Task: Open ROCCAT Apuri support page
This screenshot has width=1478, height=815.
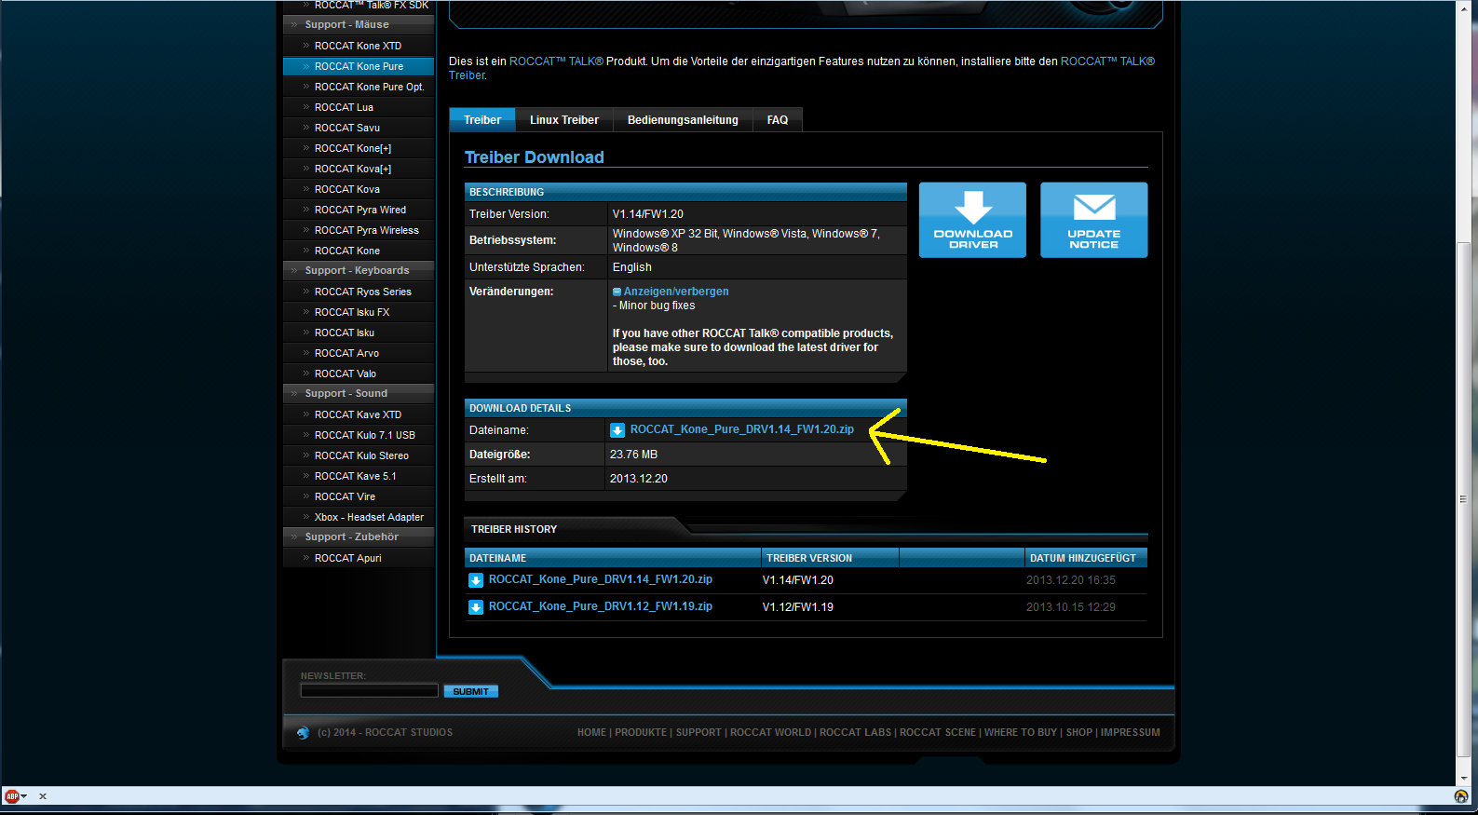Action: 359,558
